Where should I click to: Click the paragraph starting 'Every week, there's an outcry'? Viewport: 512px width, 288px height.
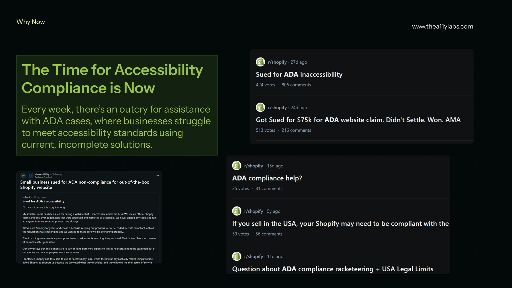pos(116,127)
